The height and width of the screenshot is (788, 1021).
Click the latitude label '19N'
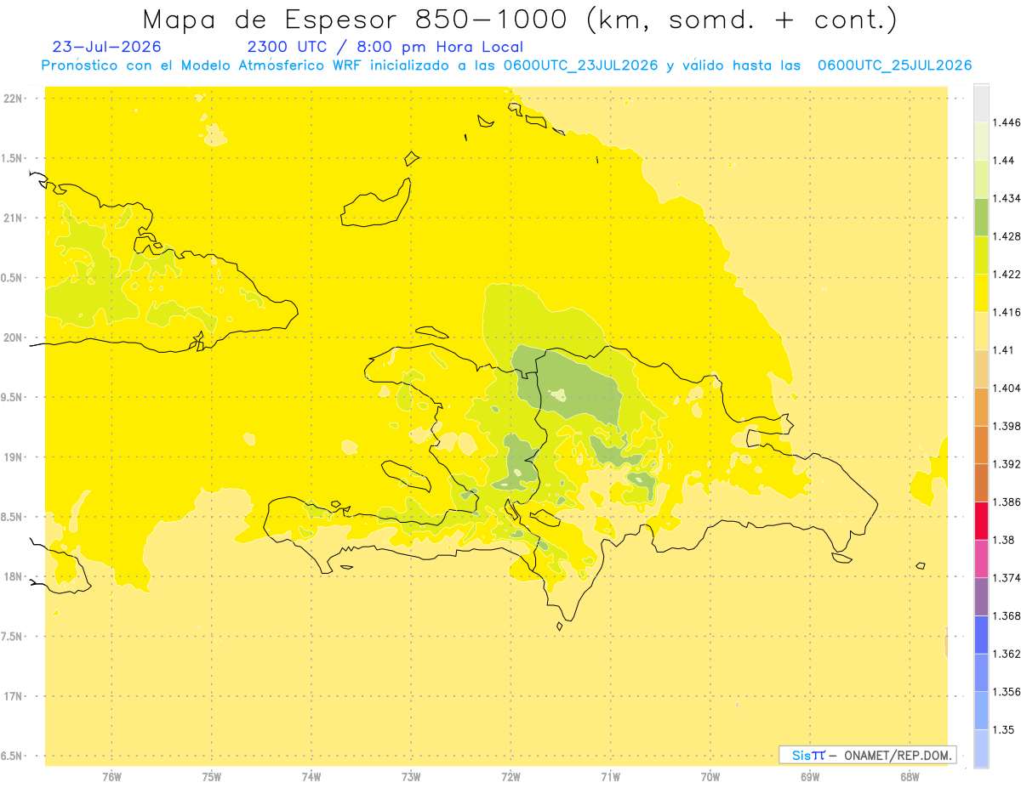[x=14, y=457]
